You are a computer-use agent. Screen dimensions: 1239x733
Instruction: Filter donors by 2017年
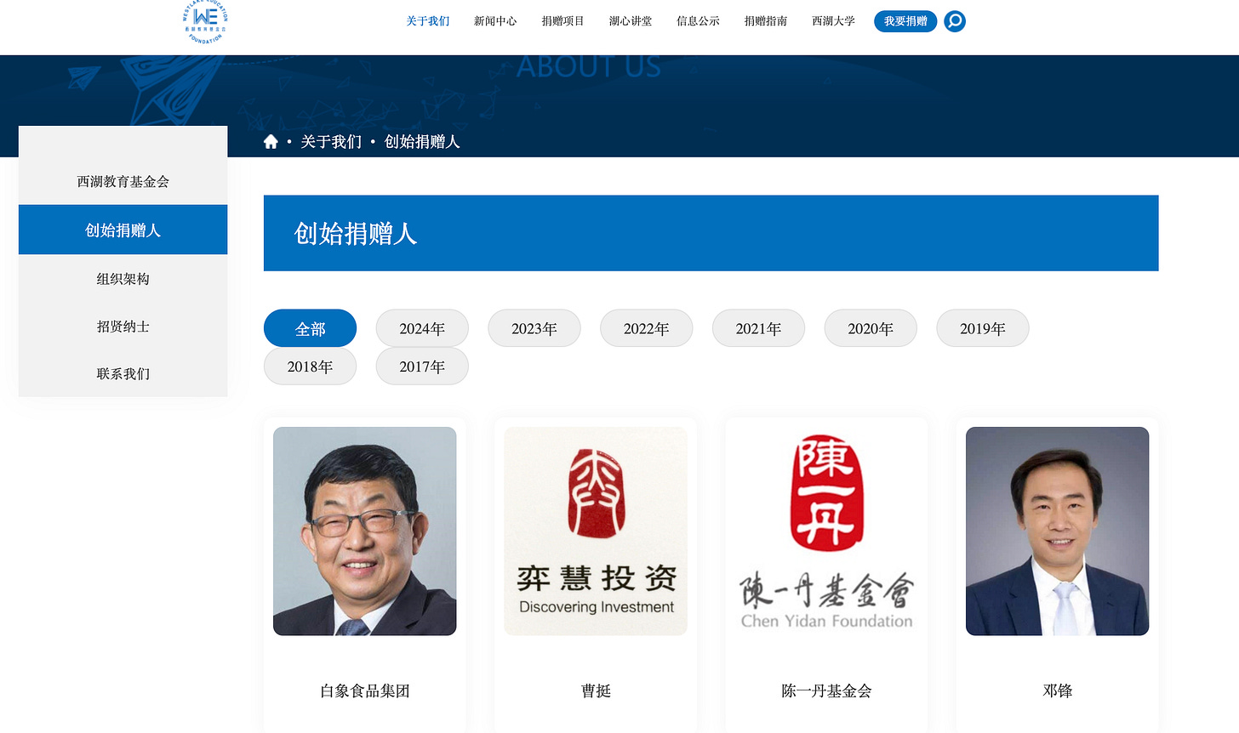tap(422, 366)
